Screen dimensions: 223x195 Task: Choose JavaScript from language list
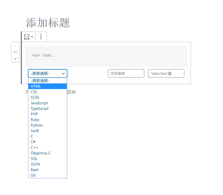(x=48, y=103)
